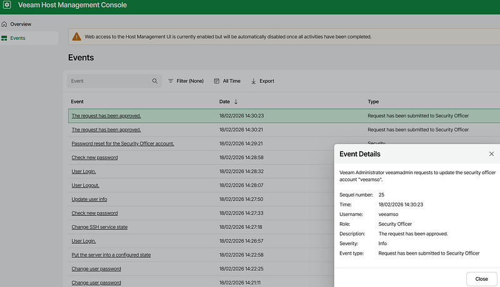Click the Event column header
Screen dimensions: 500x287
[77, 101]
